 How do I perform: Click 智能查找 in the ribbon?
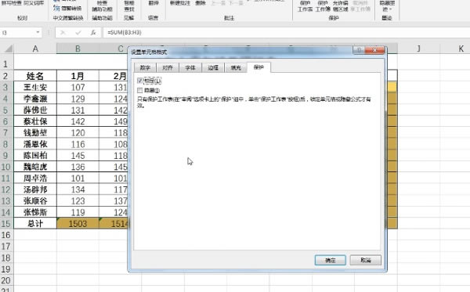[x=129, y=6]
